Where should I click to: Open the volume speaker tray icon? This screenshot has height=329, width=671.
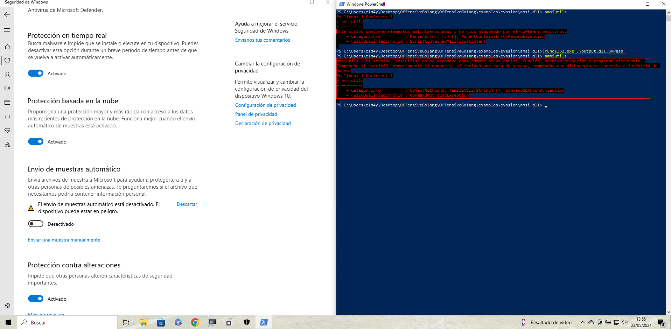click(625, 322)
